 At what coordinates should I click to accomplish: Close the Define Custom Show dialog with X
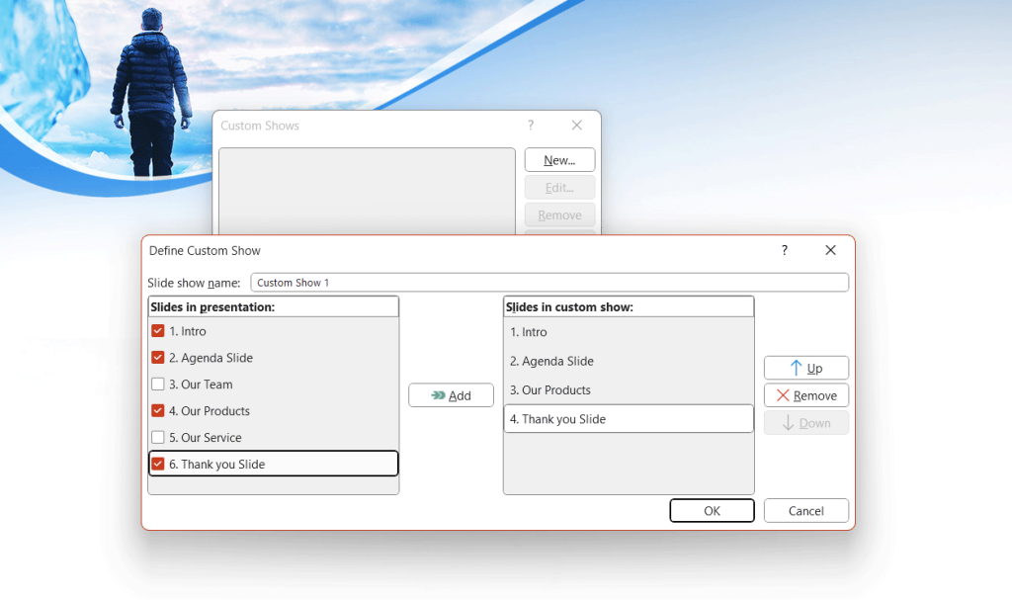click(830, 250)
